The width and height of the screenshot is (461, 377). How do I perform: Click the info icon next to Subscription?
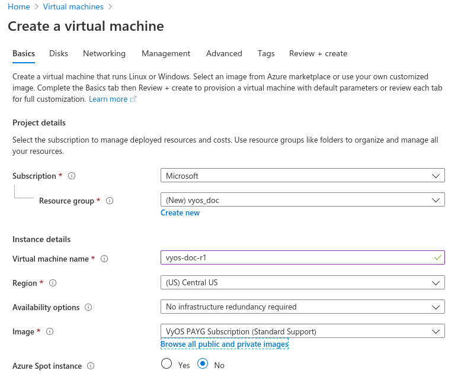(x=72, y=176)
